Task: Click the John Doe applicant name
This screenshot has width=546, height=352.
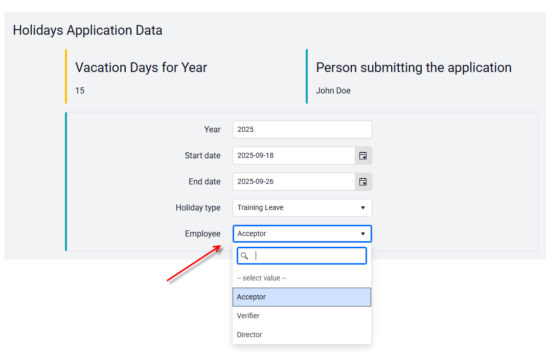Action: tap(333, 91)
